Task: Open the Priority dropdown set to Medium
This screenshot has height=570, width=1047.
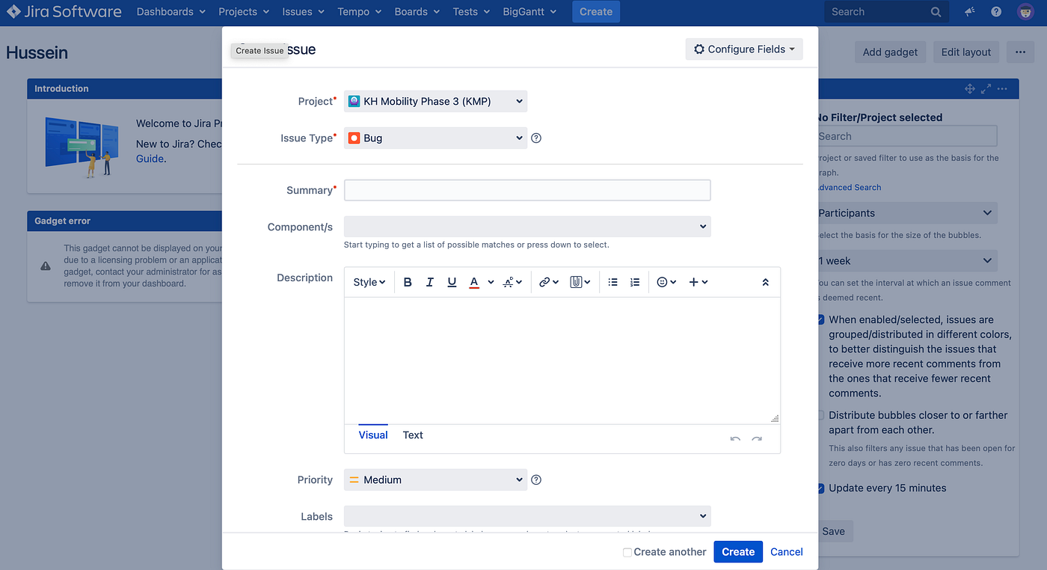Action: tap(435, 479)
